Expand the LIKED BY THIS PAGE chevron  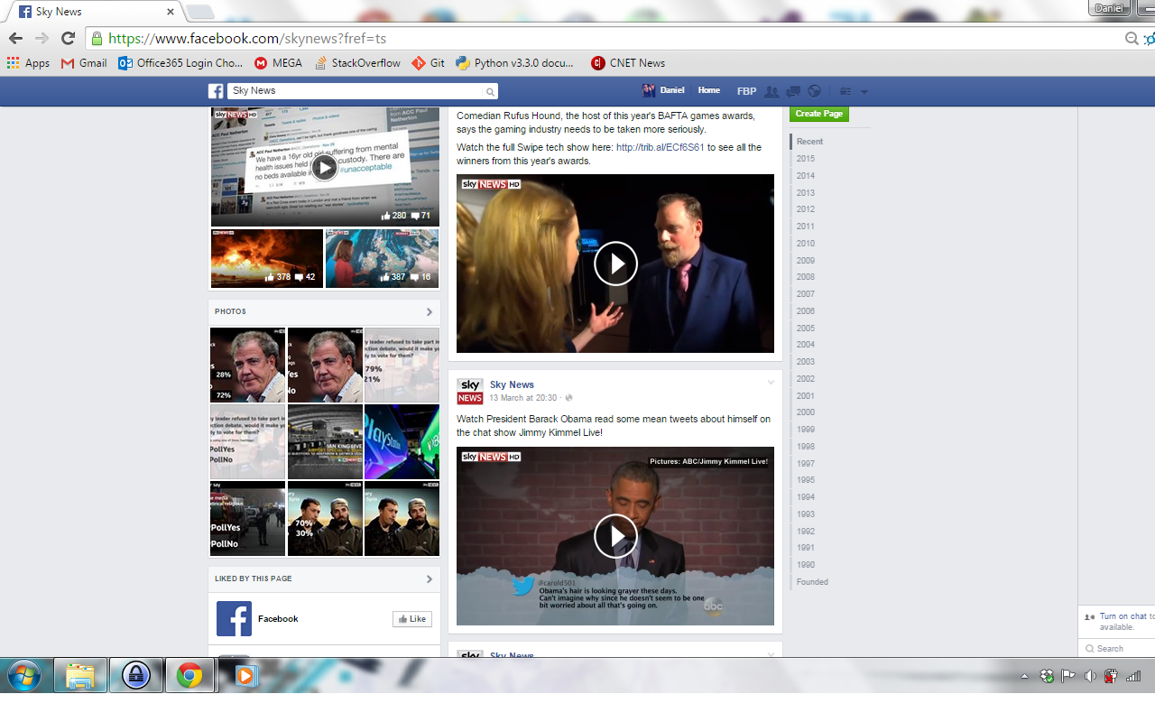[430, 579]
